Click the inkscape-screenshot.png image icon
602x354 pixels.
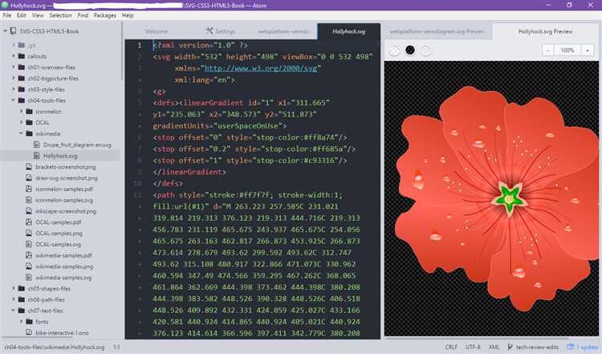click(29, 211)
